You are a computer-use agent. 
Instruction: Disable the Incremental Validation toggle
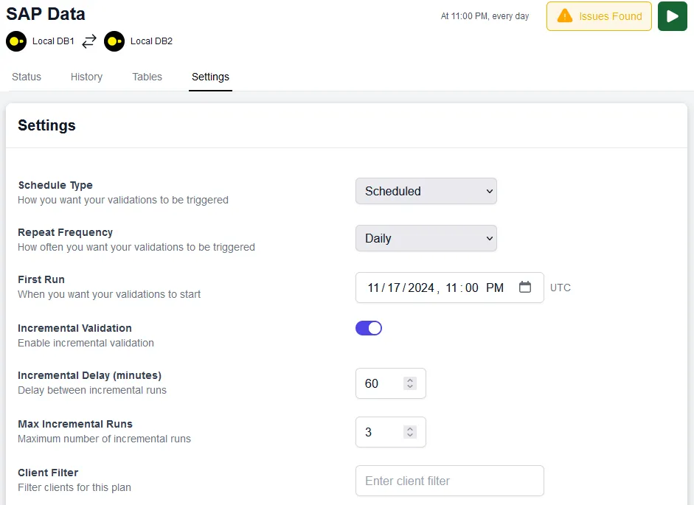tap(369, 328)
